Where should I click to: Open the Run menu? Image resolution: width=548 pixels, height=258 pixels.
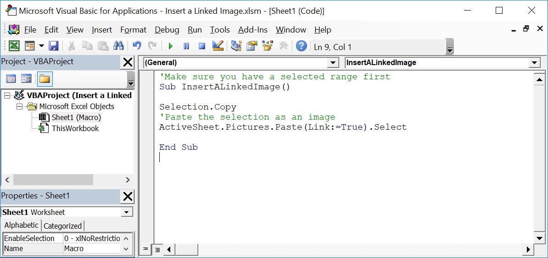click(x=195, y=30)
